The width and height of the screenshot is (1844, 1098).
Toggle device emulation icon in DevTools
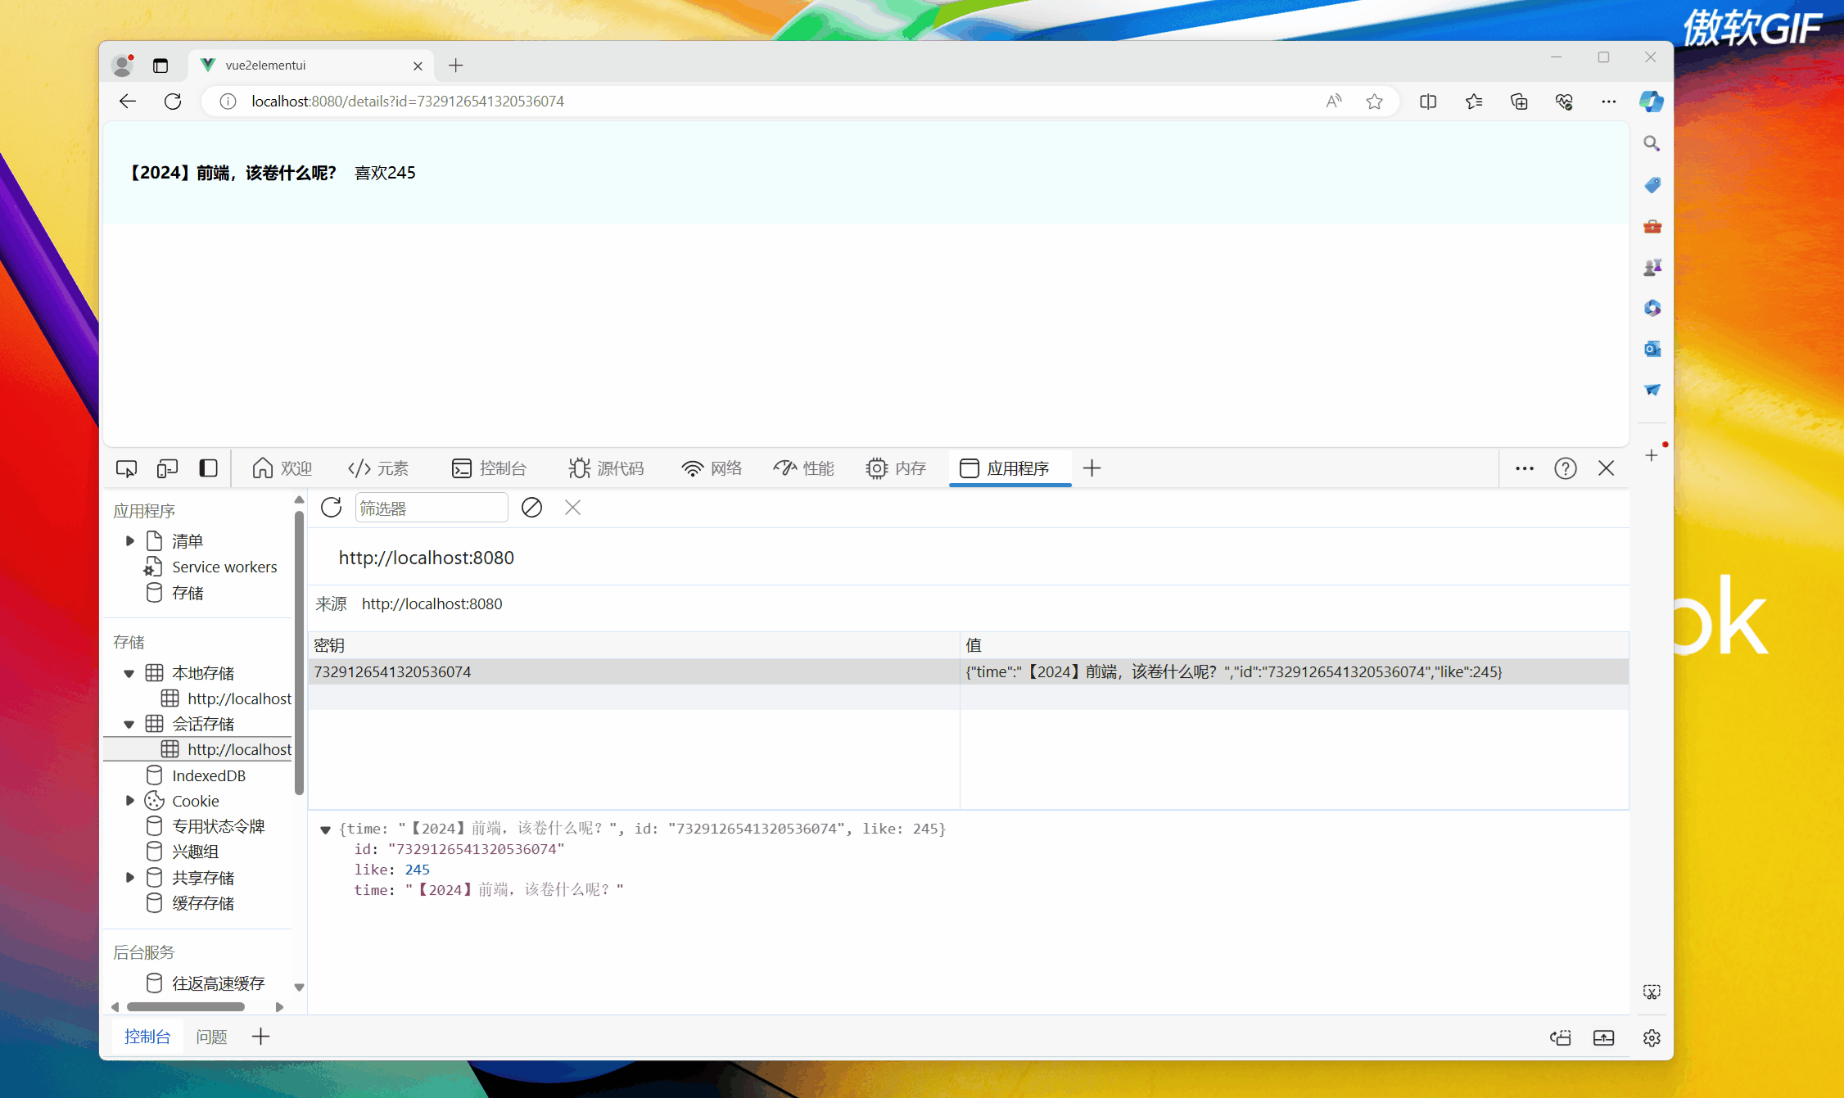coord(167,468)
